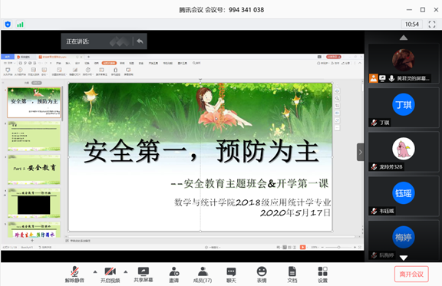Screen dimensions: 442x286
Task: Open the 邀请 invite icon
Action: [174, 274]
